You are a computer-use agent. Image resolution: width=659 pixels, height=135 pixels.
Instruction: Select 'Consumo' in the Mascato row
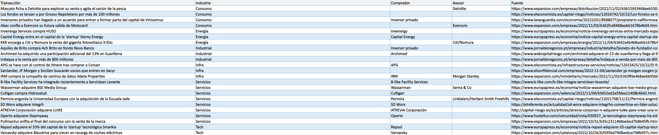click(x=293, y=8)
